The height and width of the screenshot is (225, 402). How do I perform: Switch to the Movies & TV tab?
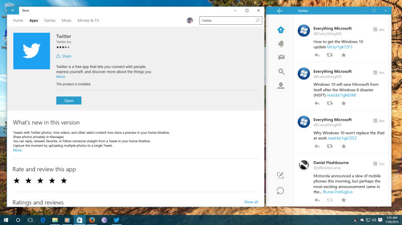(88, 21)
